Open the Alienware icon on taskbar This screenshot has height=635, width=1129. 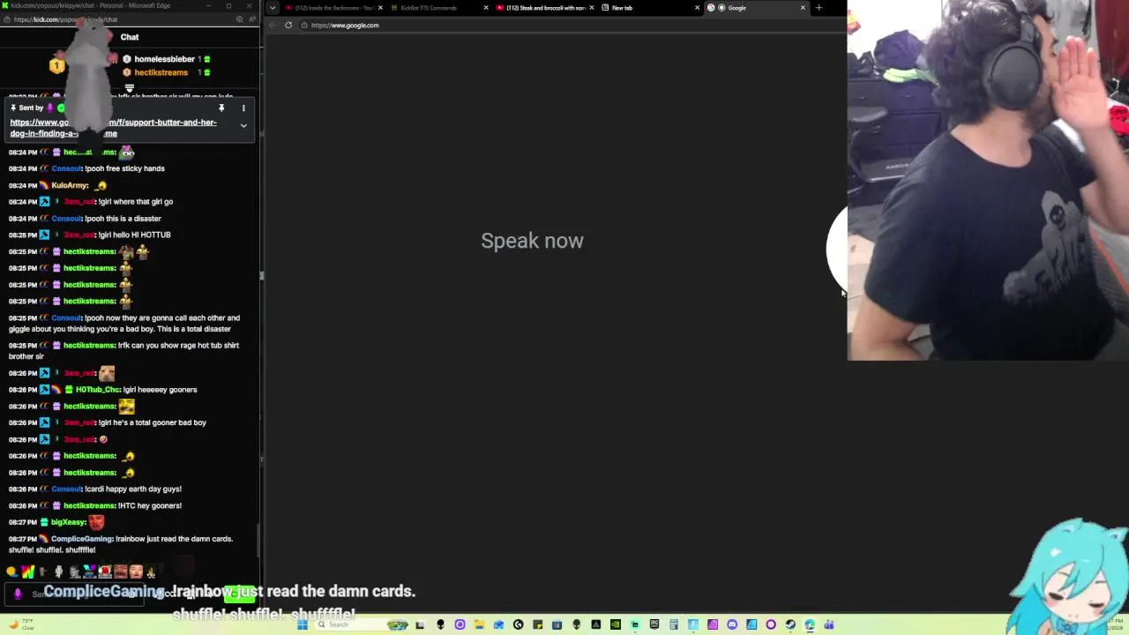440,624
